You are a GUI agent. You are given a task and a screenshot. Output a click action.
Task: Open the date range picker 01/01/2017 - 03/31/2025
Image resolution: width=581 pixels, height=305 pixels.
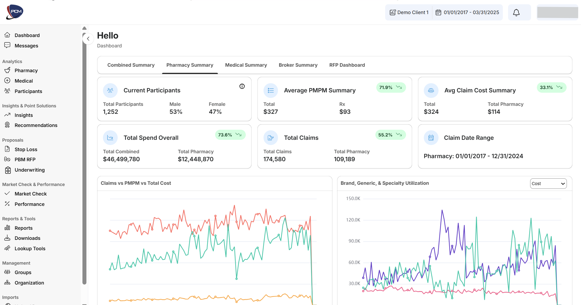click(467, 13)
